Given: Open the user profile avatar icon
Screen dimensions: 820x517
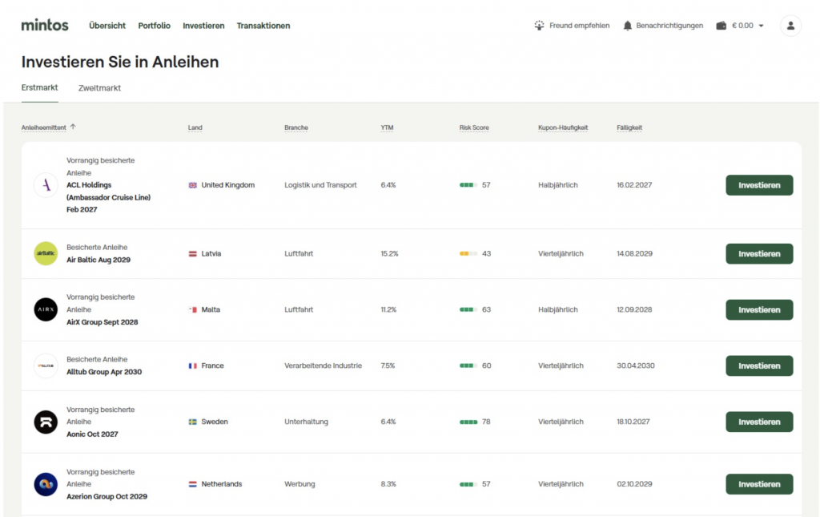Looking at the screenshot, I should coord(790,26).
